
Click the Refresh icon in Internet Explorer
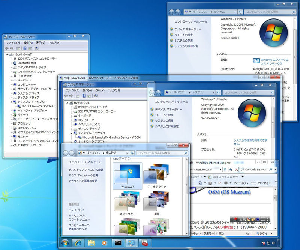[231, 170]
